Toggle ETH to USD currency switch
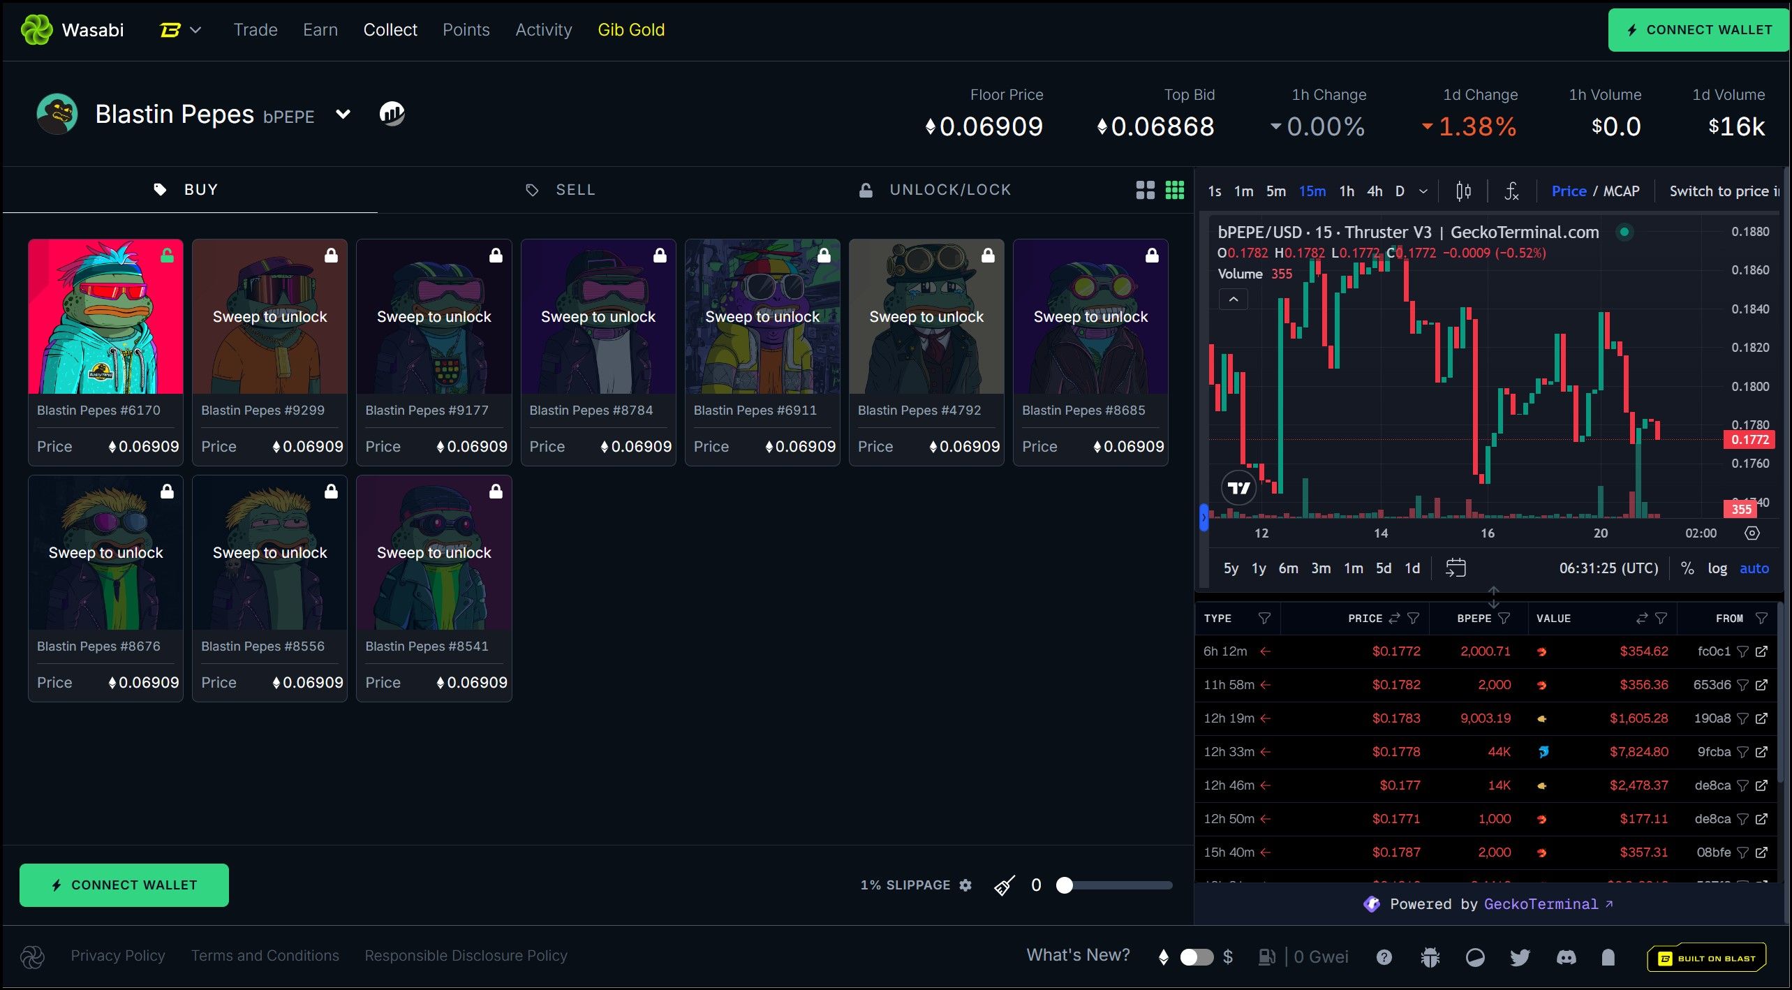 pos(1196,957)
